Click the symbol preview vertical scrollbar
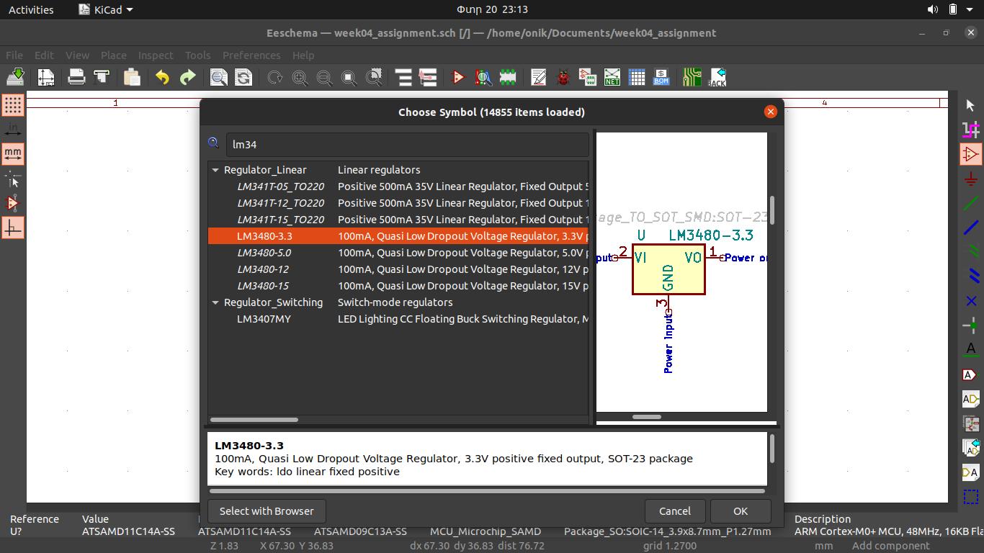 [x=772, y=210]
